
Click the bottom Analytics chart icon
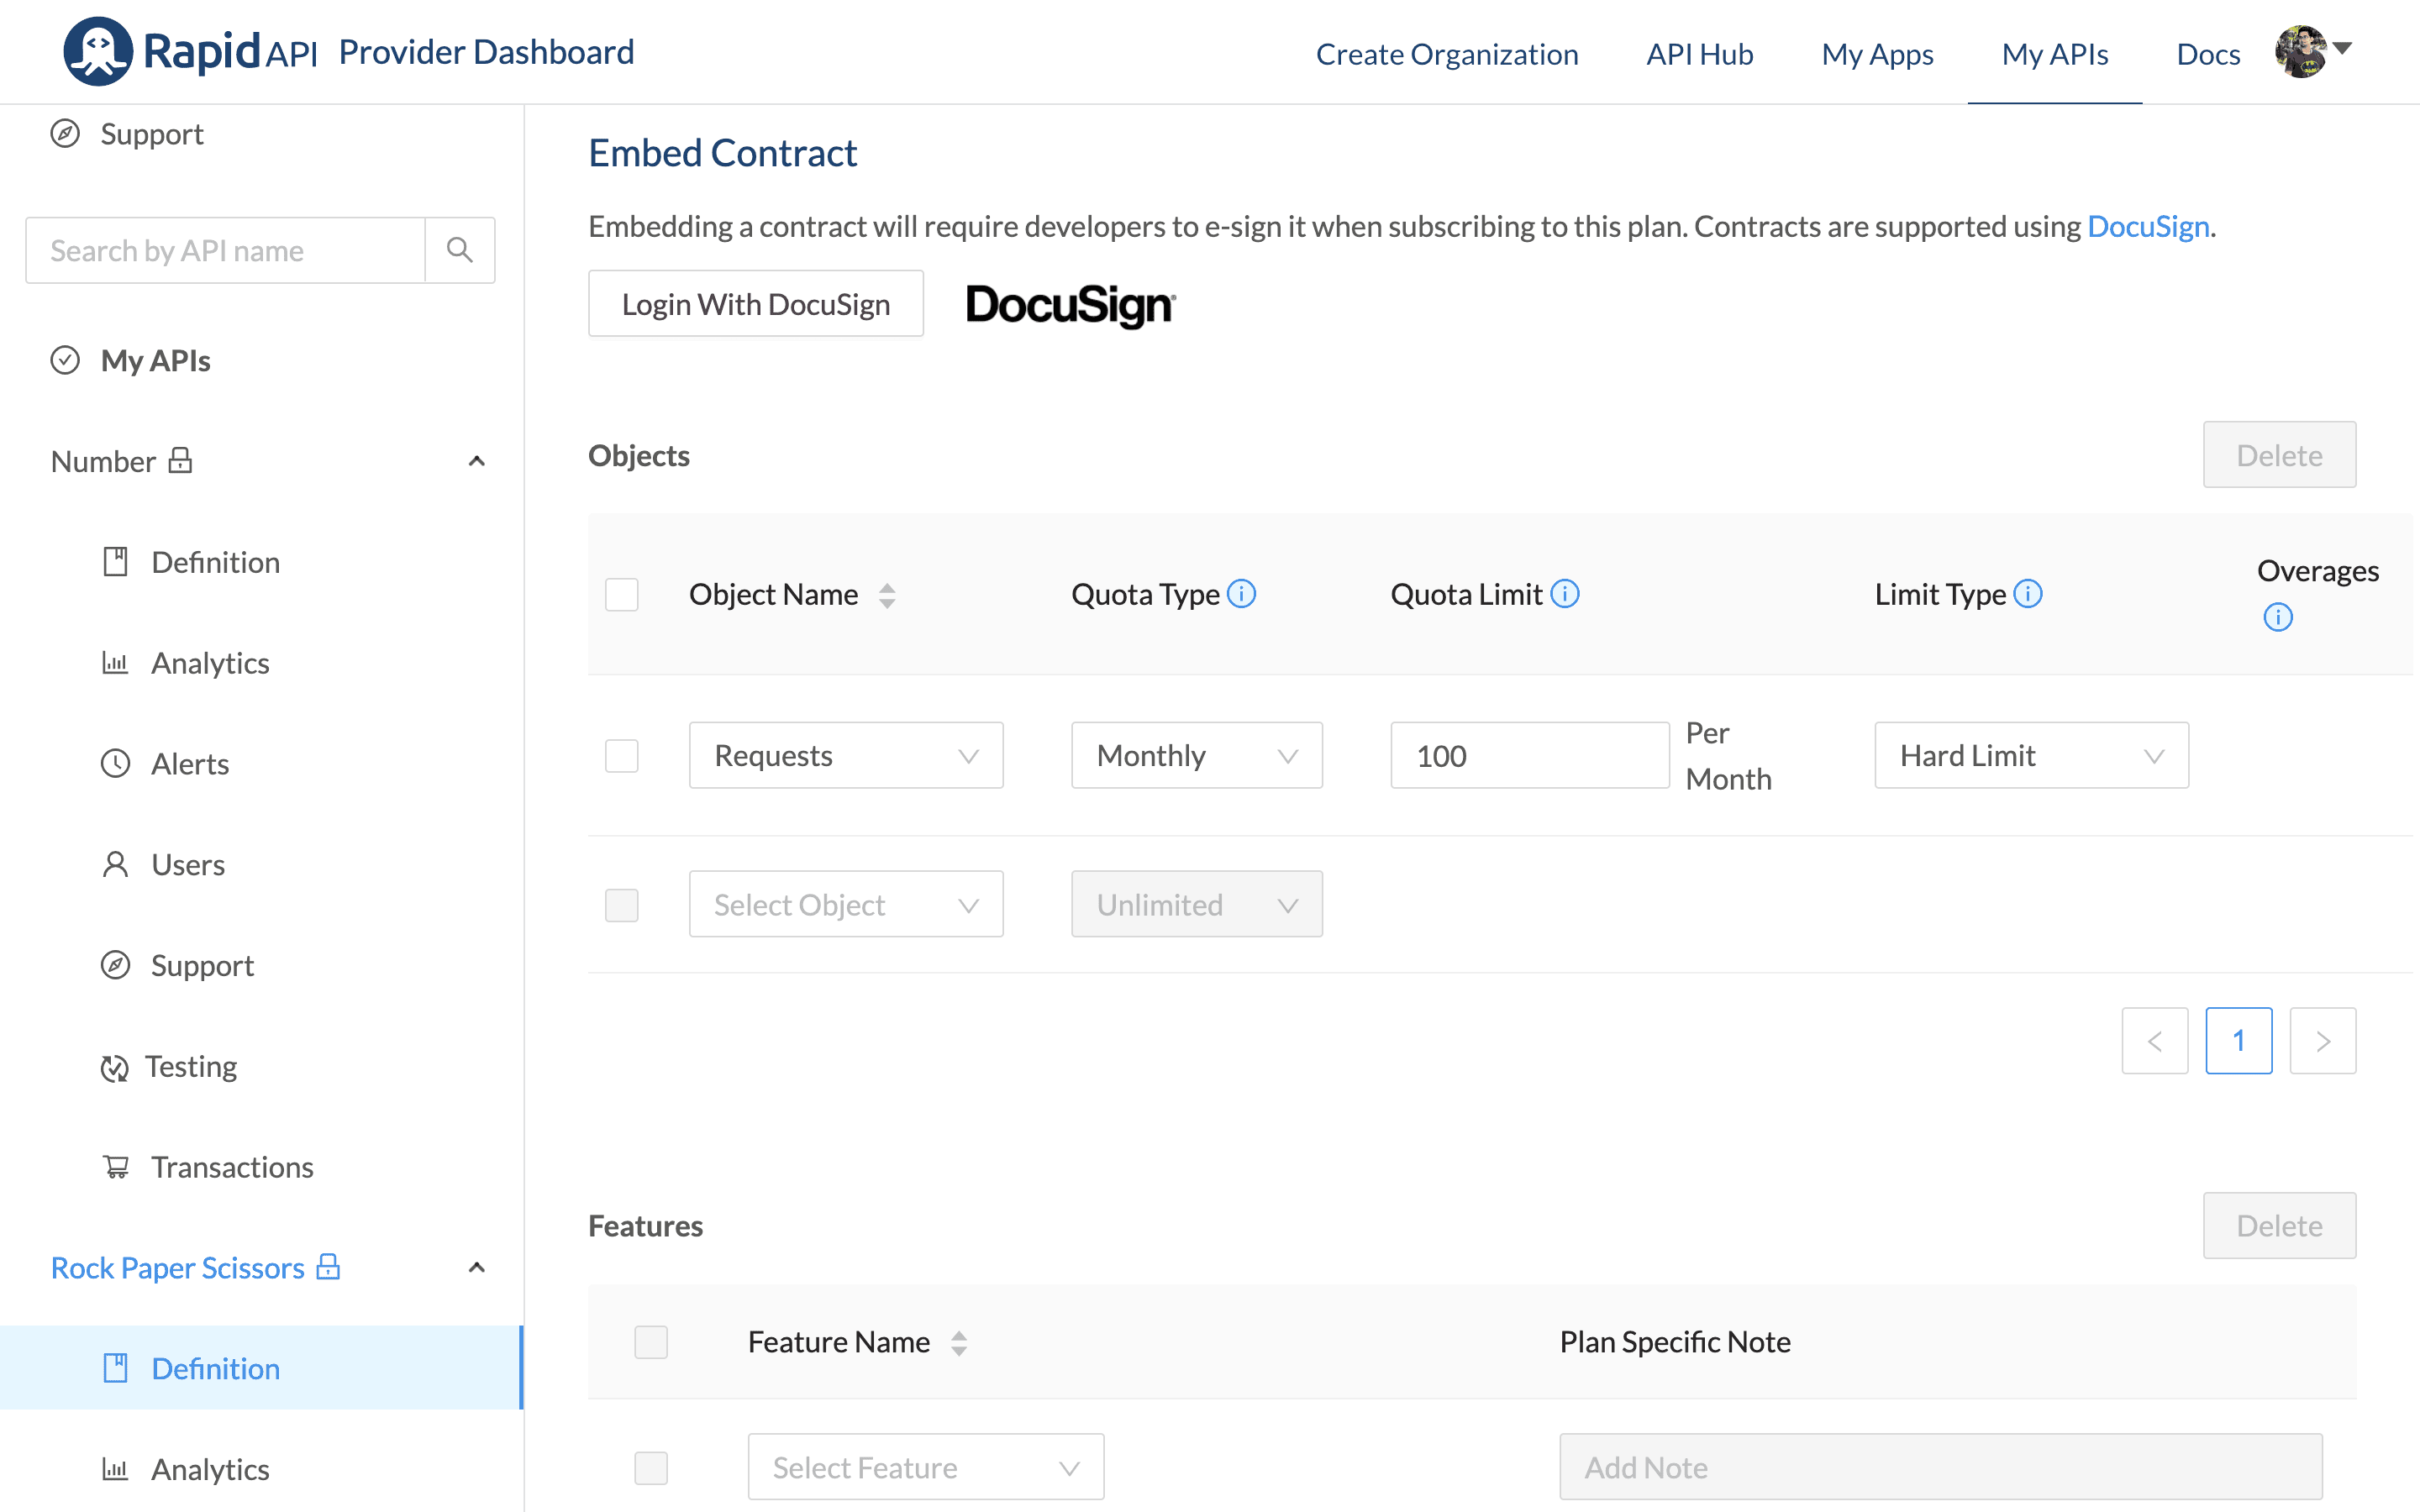point(116,1469)
